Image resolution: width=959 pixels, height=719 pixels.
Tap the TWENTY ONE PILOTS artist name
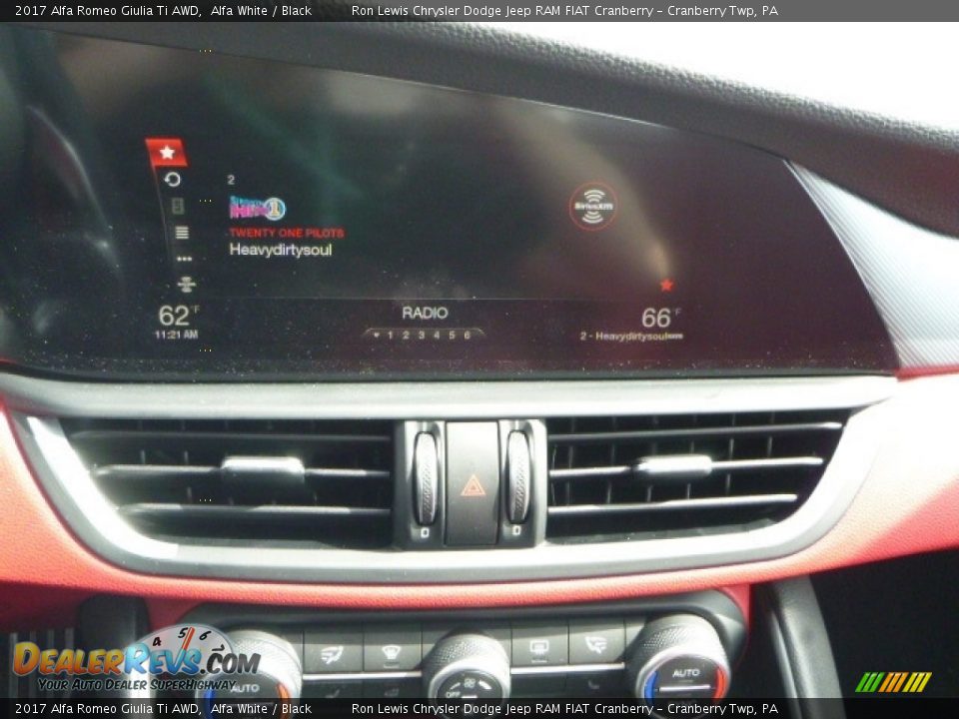point(286,233)
